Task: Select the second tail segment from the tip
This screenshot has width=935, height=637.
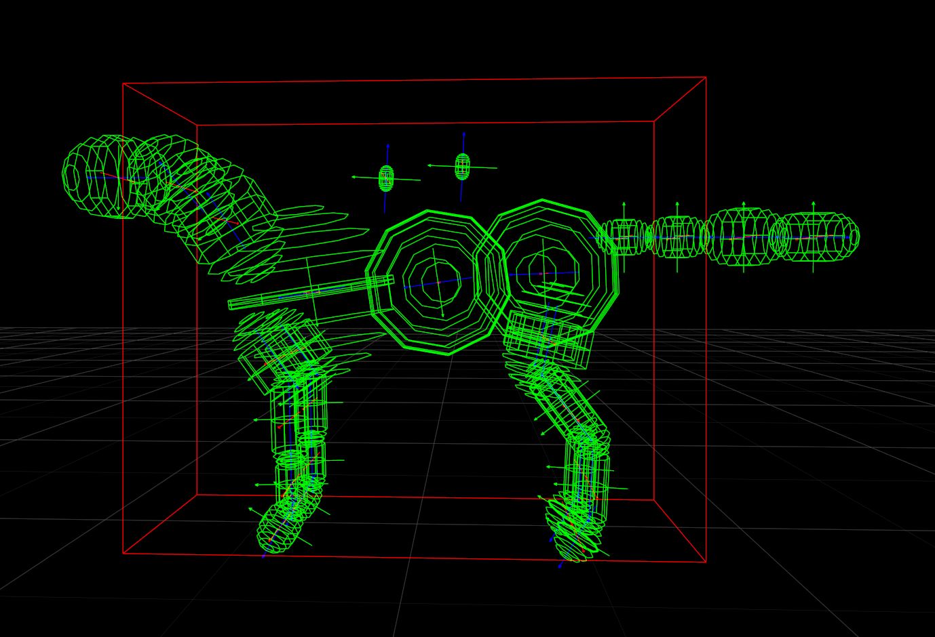Action: 743,237
